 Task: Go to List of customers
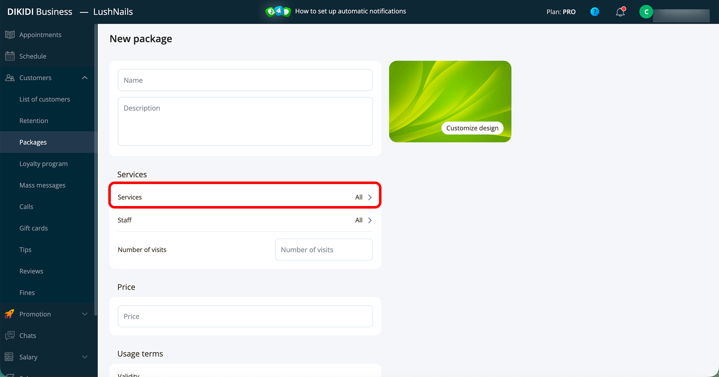coord(45,99)
